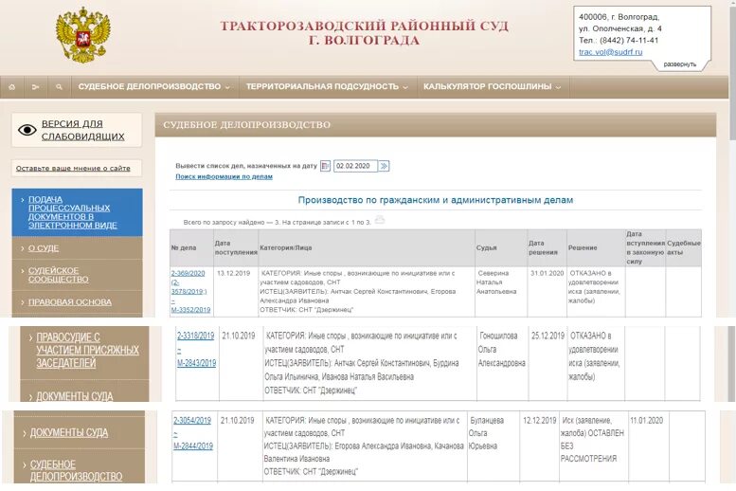The height and width of the screenshot is (491, 736).
Task: Open Поиск информации по делам link
Action: pos(224,176)
